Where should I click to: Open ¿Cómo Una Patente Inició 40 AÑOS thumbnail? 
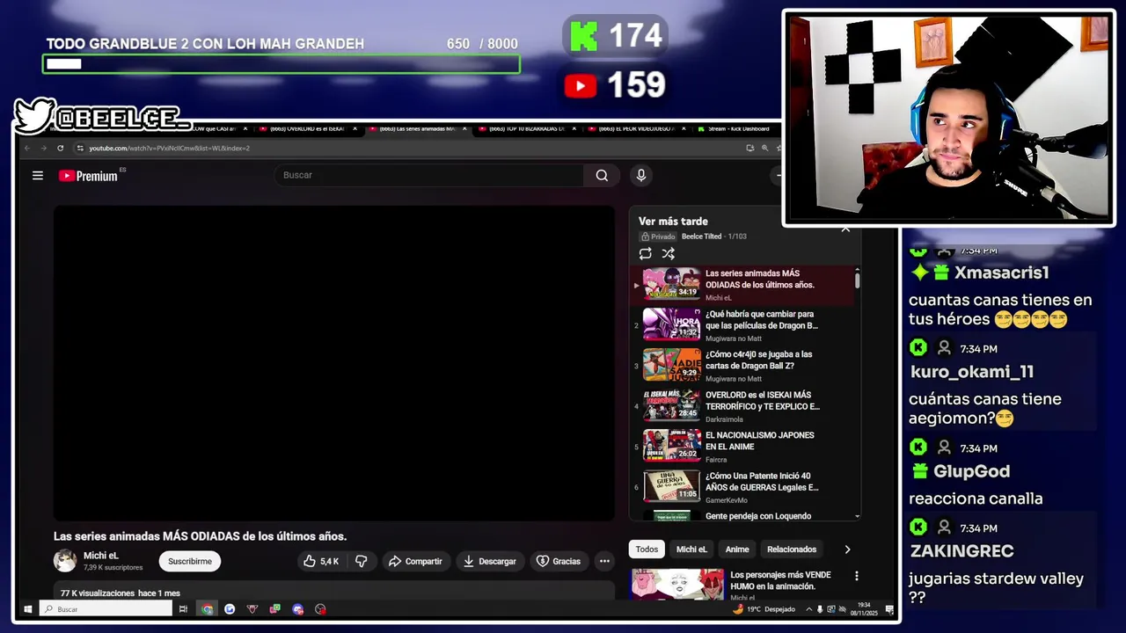[x=671, y=485]
